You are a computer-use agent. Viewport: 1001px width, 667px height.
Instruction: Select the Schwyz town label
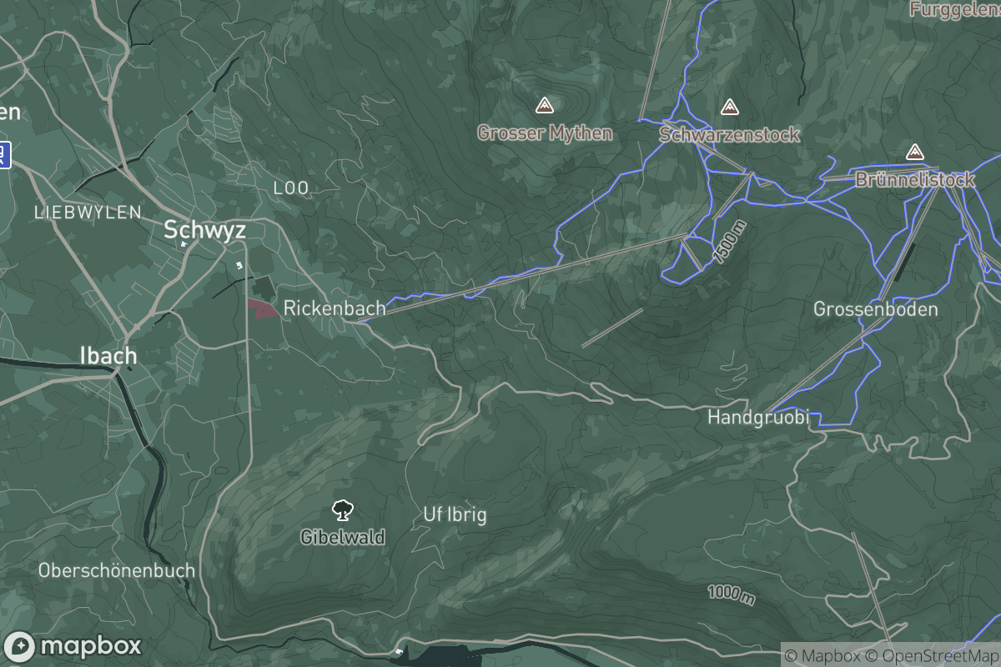click(204, 229)
